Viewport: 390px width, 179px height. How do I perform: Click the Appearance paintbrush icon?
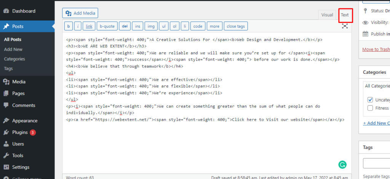pos(6,121)
